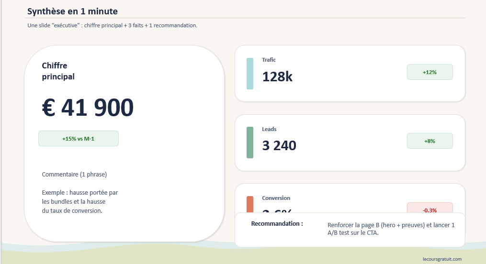
Task: Select the 3 240 leads value
Action: (279, 145)
